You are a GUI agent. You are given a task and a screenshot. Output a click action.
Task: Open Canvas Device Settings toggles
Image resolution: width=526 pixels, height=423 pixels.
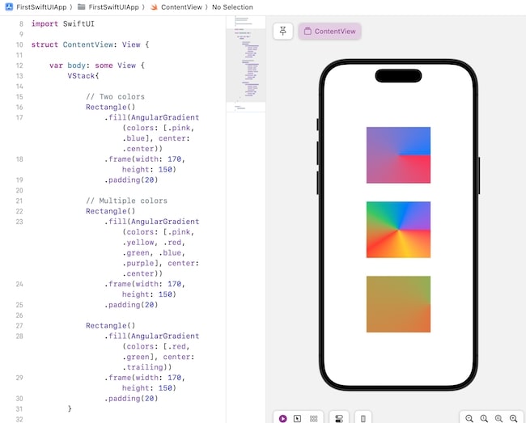pyautogui.click(x=339, y=418)
